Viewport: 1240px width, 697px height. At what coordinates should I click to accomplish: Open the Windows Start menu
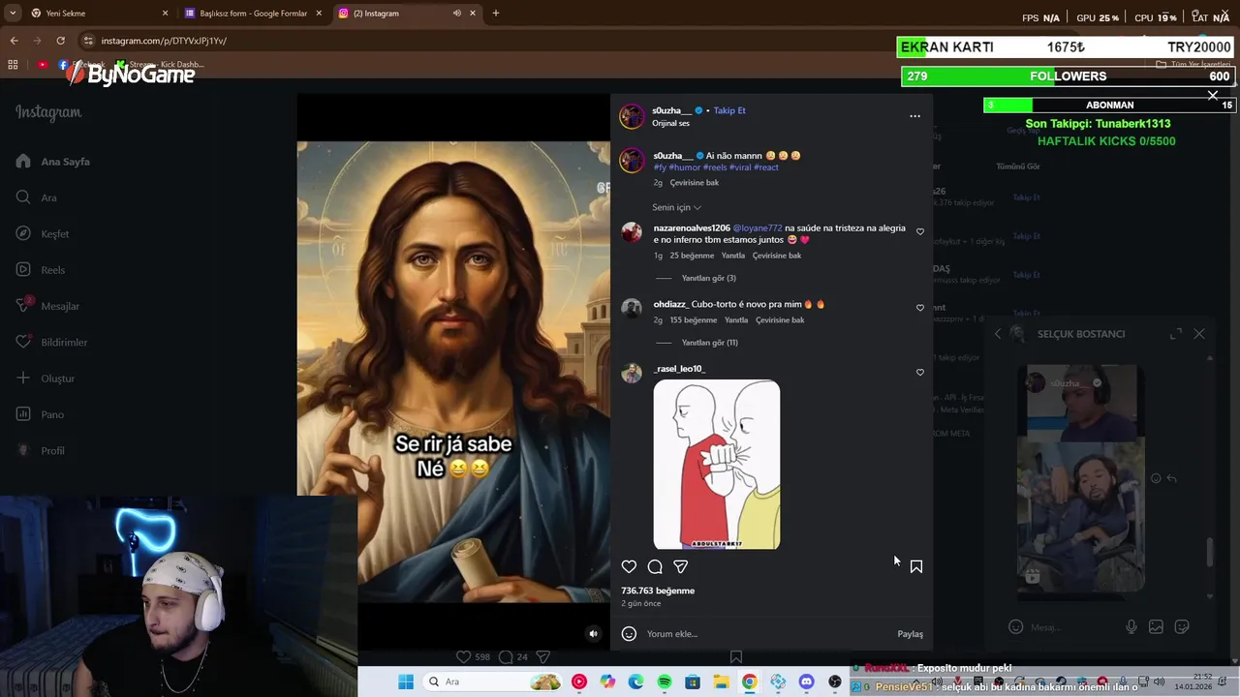pyautogui.click(x=406, y=682)
